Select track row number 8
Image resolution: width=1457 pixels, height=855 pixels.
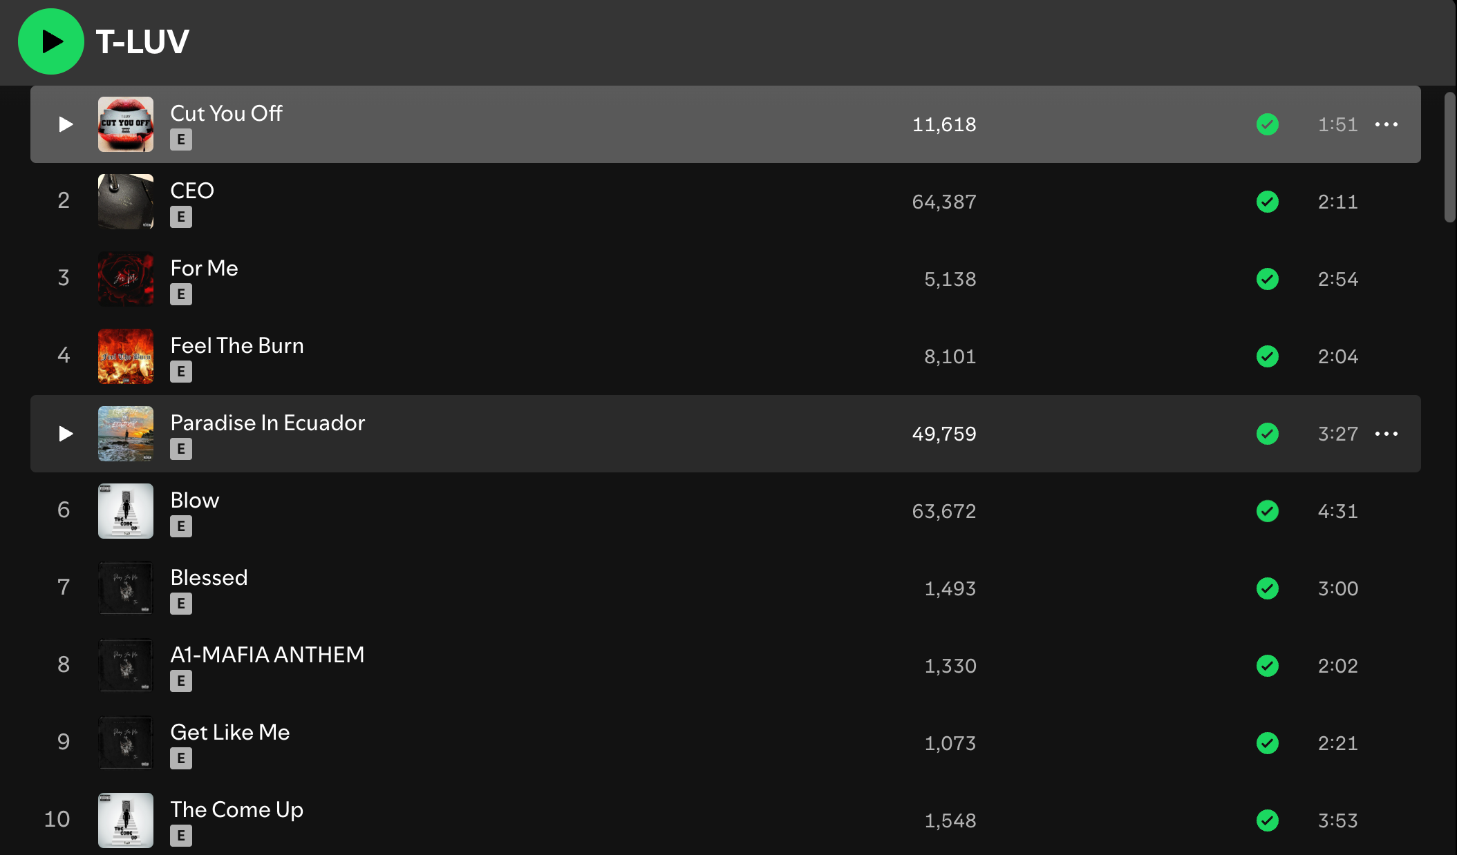point(726,666)
